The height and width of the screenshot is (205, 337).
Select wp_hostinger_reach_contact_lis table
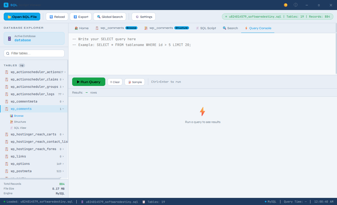[x=34, y=142]
